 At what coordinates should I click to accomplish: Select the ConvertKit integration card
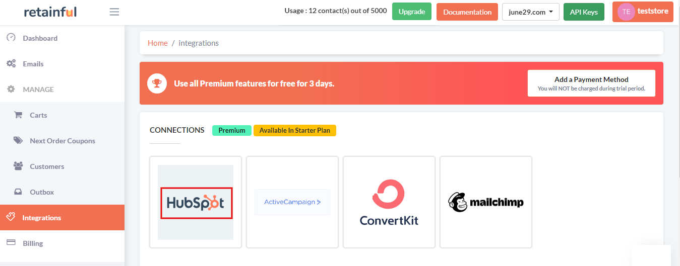[x=389, y=202]
